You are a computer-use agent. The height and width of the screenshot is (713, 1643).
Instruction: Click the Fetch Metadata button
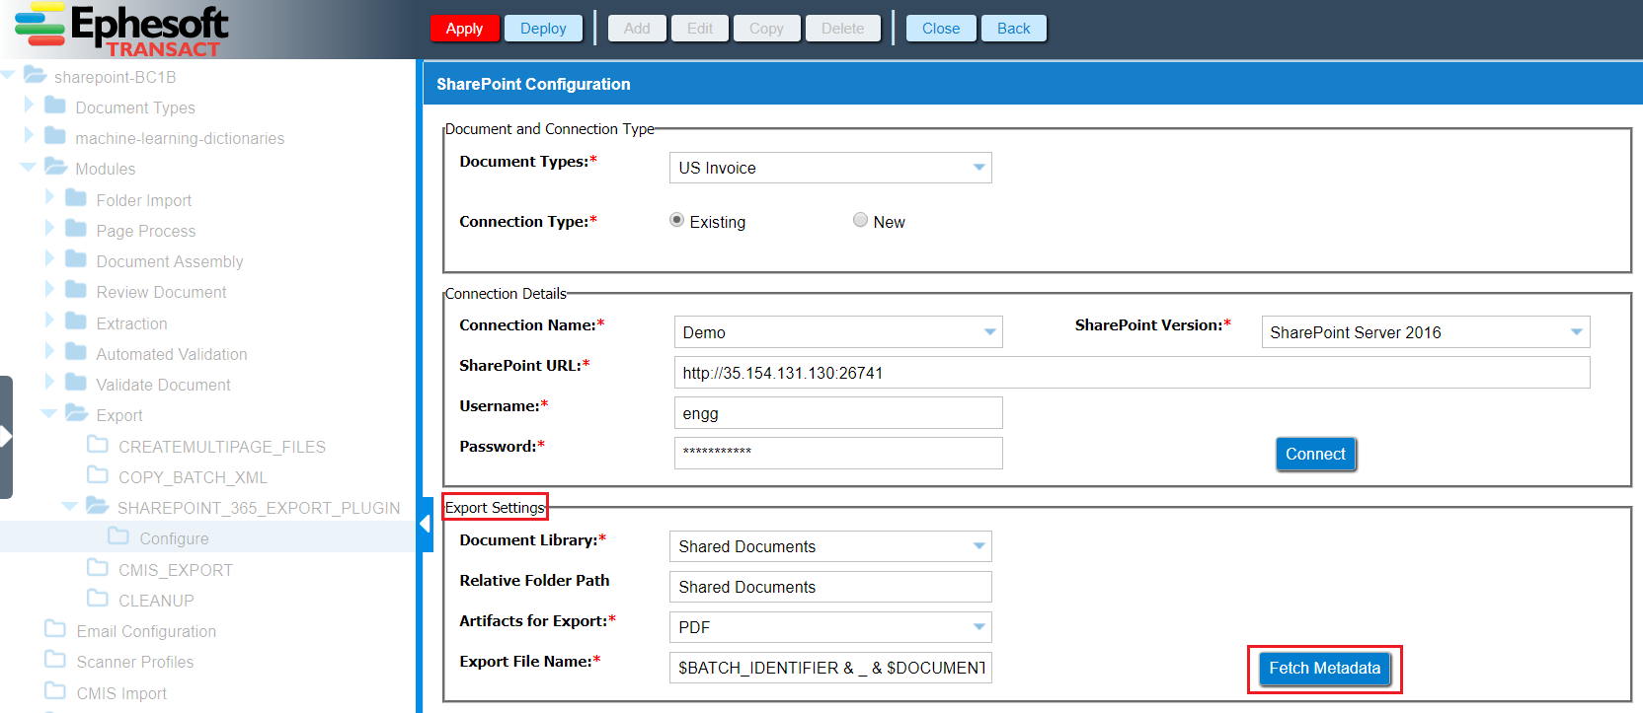[1324, 669]
